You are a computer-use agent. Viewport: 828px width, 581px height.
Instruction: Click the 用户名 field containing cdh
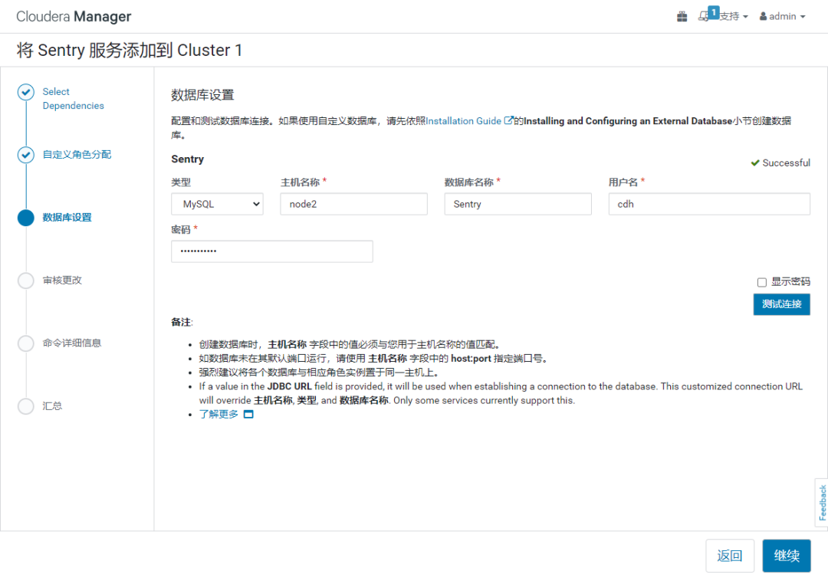709,204
